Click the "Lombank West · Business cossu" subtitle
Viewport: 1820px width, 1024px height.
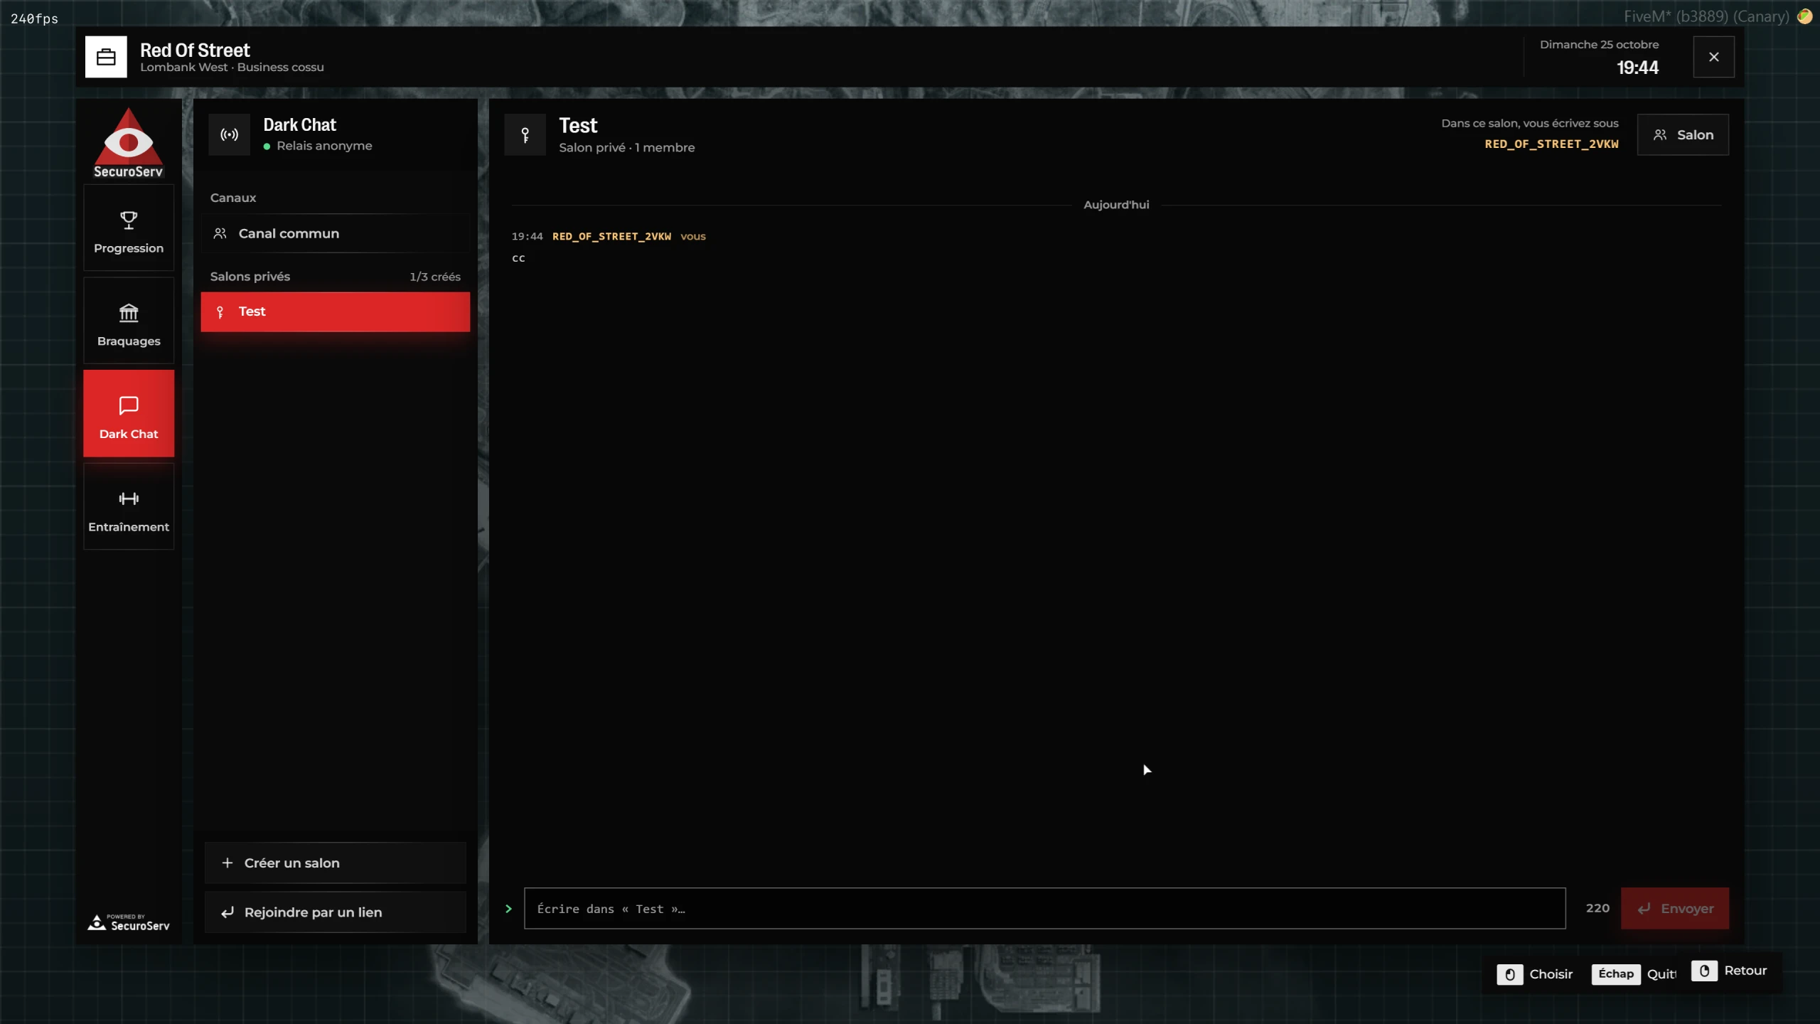pyautogui.click(x=232, y=68)
